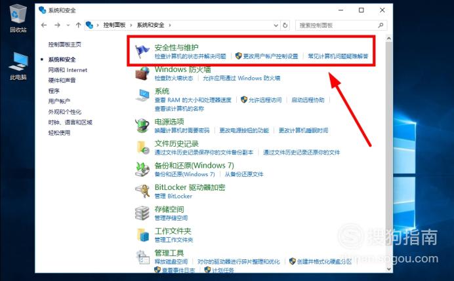Click 查看该计算机的名称 link
The height and width of the screenshot is (281, 454).
[x=179, y=109]
